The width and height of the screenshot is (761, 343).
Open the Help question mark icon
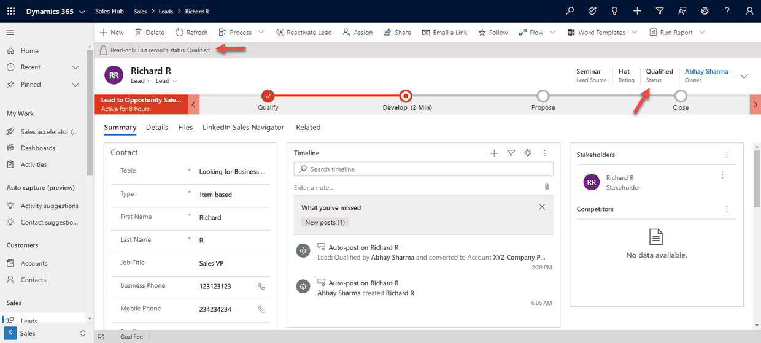727,11
